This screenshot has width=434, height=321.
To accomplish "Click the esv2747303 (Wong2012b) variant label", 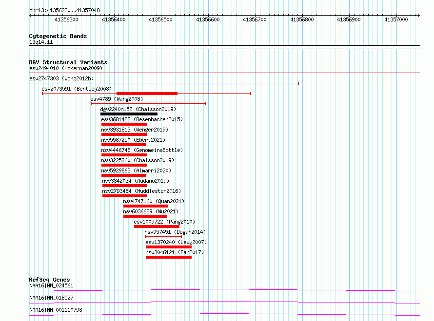I will click(61, 78).
